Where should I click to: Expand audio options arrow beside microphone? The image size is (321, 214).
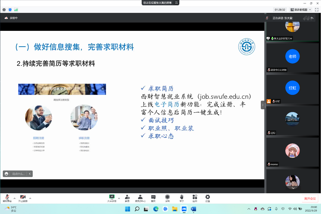click(14, 198)
